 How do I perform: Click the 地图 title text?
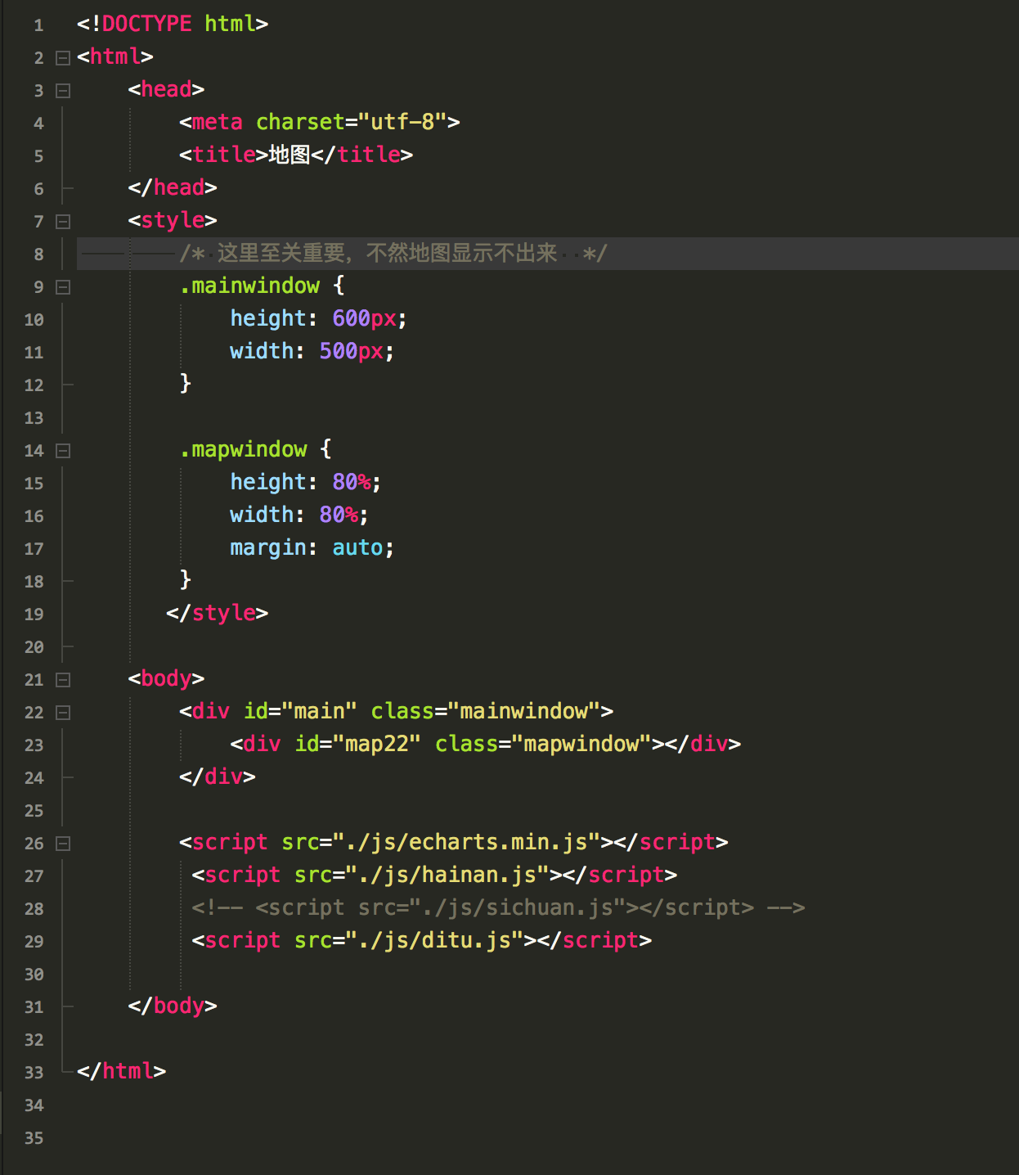290,155
